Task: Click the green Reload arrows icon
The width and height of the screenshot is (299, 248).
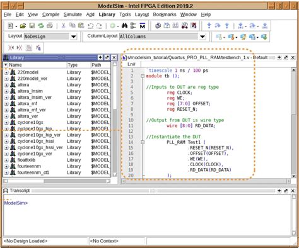Action: (41, 26)
